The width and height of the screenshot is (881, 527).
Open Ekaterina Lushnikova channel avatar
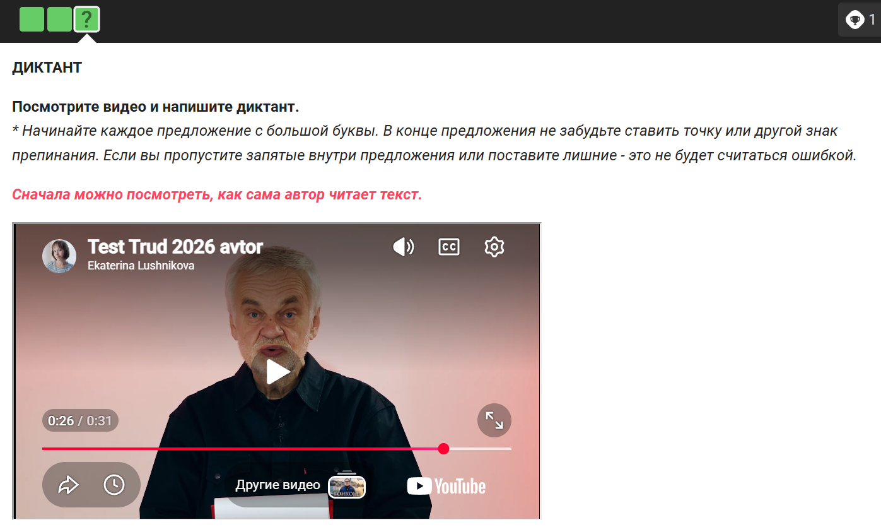tap(59, 256)
